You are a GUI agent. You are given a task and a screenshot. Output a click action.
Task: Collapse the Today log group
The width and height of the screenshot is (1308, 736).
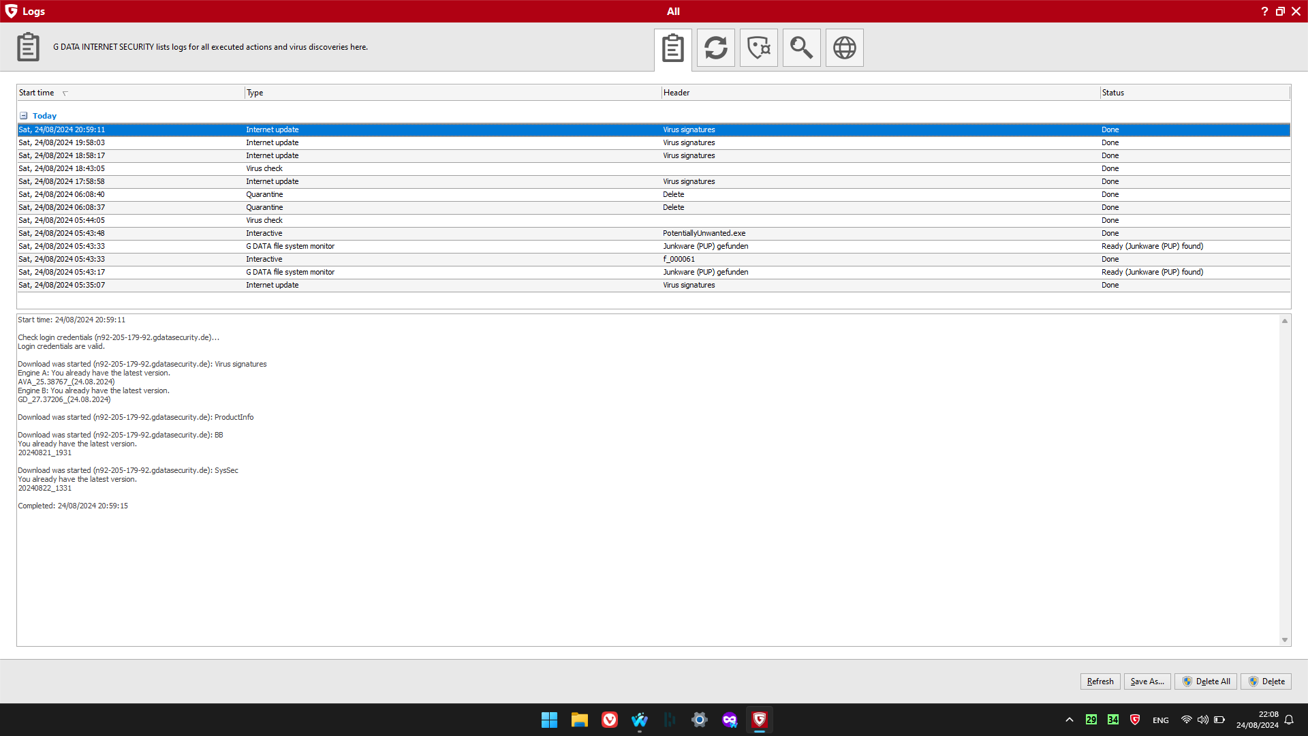pos(24,116)
